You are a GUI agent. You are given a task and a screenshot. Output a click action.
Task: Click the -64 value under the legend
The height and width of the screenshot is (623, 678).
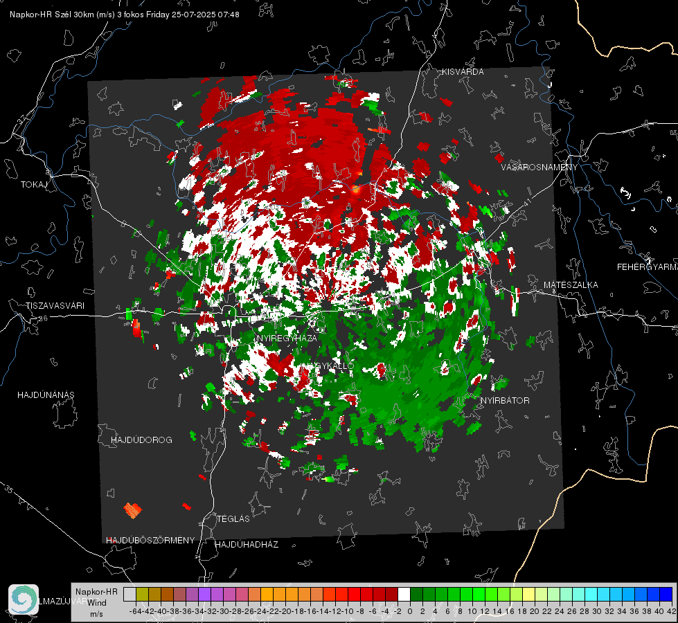point(135,611)
